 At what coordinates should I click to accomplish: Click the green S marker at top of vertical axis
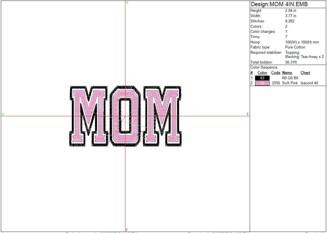click(127, 3)
